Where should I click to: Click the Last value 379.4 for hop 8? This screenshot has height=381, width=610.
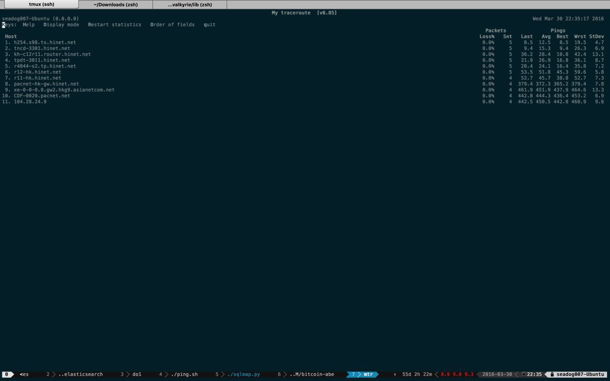pos(525,84)
